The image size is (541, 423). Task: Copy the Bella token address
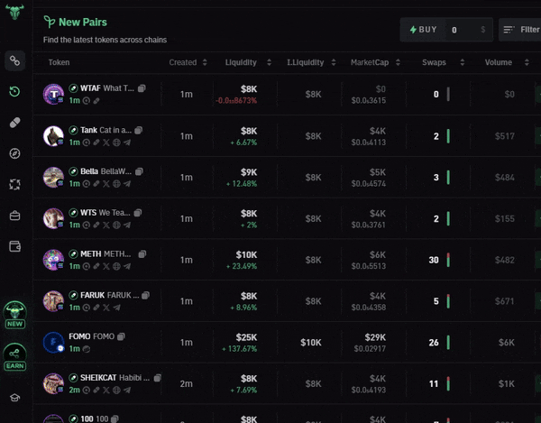point(139,171)
